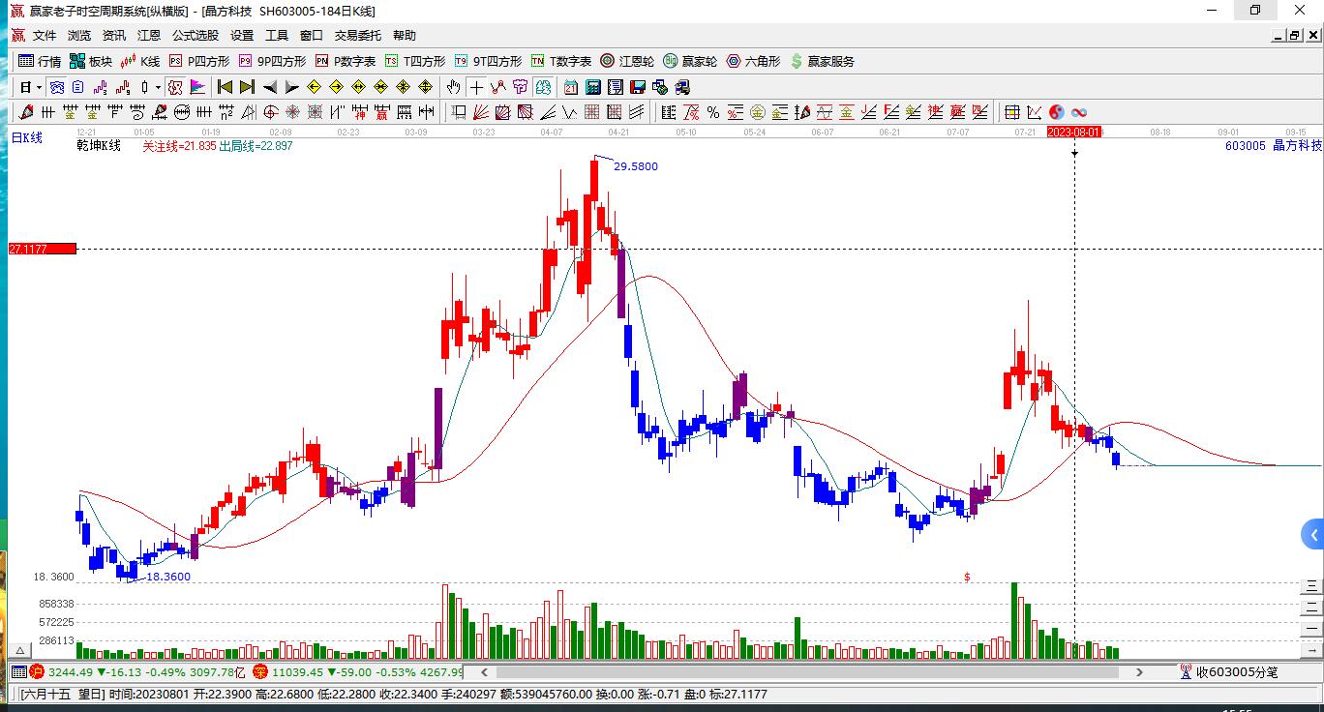Click the save floppy disk icon
The image size is (1324, 712).
point(638,87)
